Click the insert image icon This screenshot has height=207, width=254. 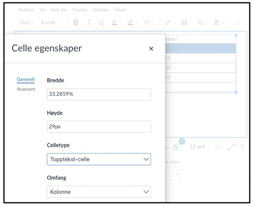184,22
